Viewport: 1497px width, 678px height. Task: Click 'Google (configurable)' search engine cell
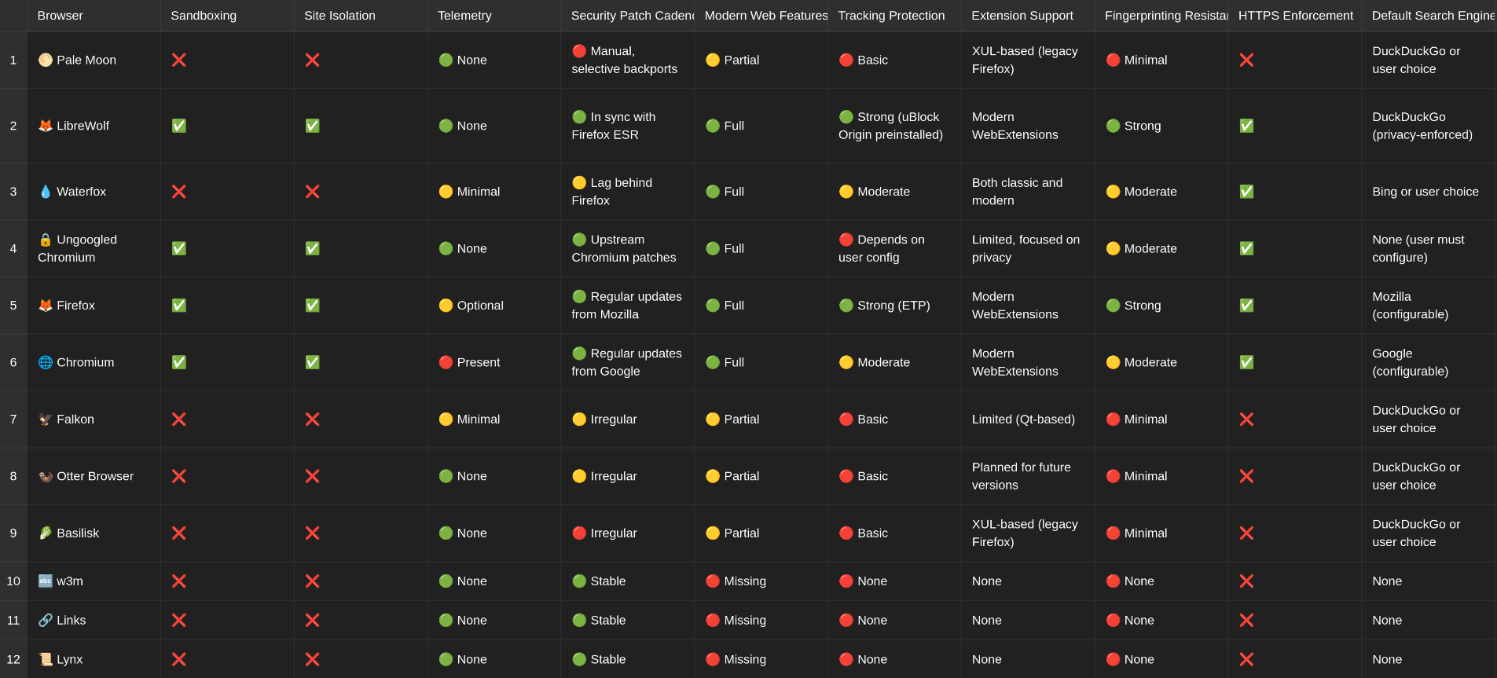[x=1429, y=362]
